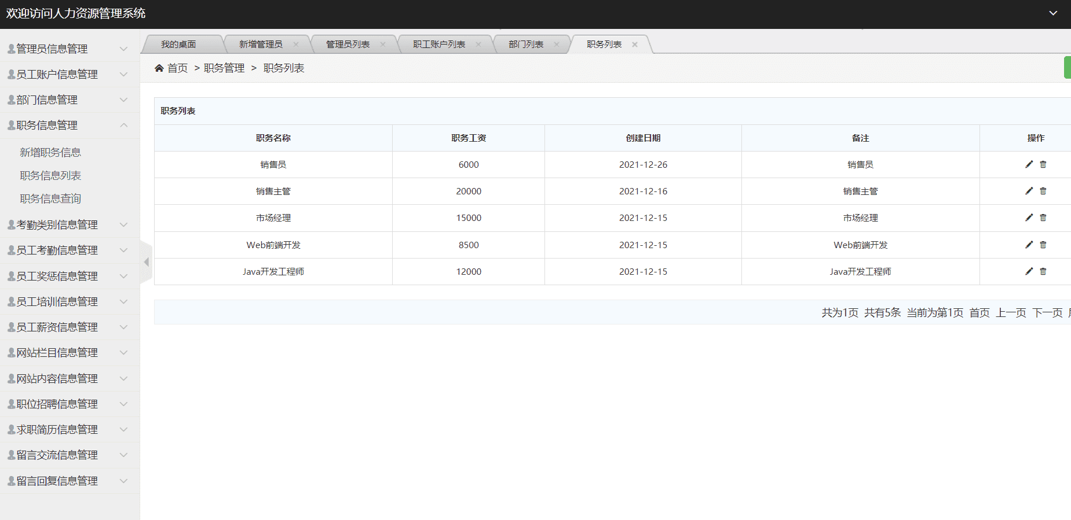Click the 欢迎访问人力资源管理系统 title
Screen dimensions: 1071x520
click(x=76, y=13)
